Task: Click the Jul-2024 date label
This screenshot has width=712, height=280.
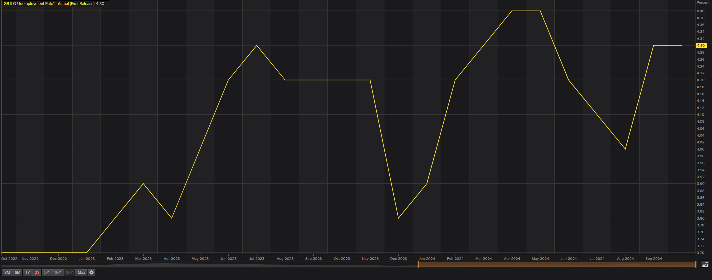Action: point(597,259)
